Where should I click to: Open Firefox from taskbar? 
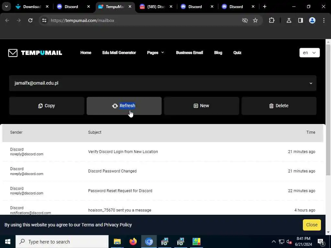click(x=133, y=242)
